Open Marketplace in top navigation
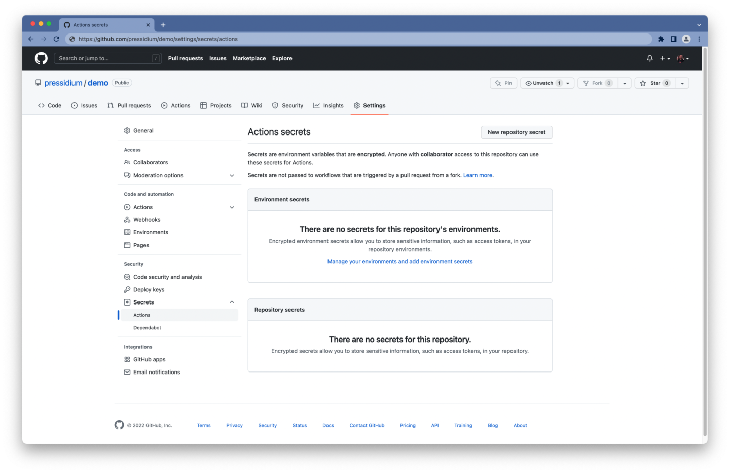The image size is (730, 473). (x=249, y=58)
